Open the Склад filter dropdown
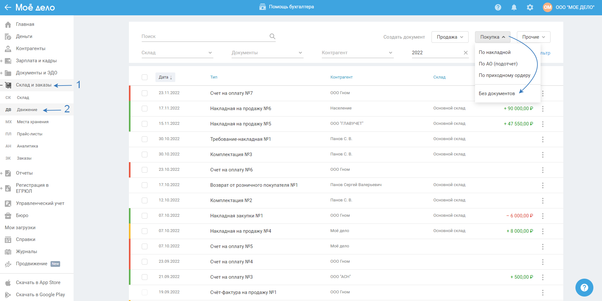 [177, 53]
